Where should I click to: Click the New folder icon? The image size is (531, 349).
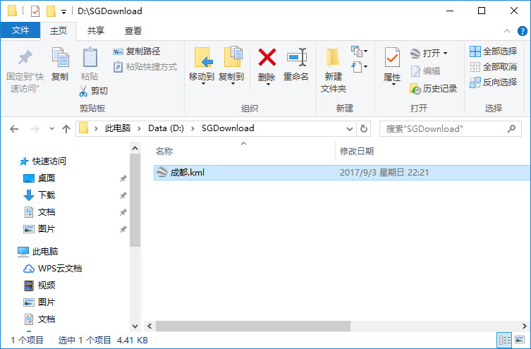click(x=333, y=57)
